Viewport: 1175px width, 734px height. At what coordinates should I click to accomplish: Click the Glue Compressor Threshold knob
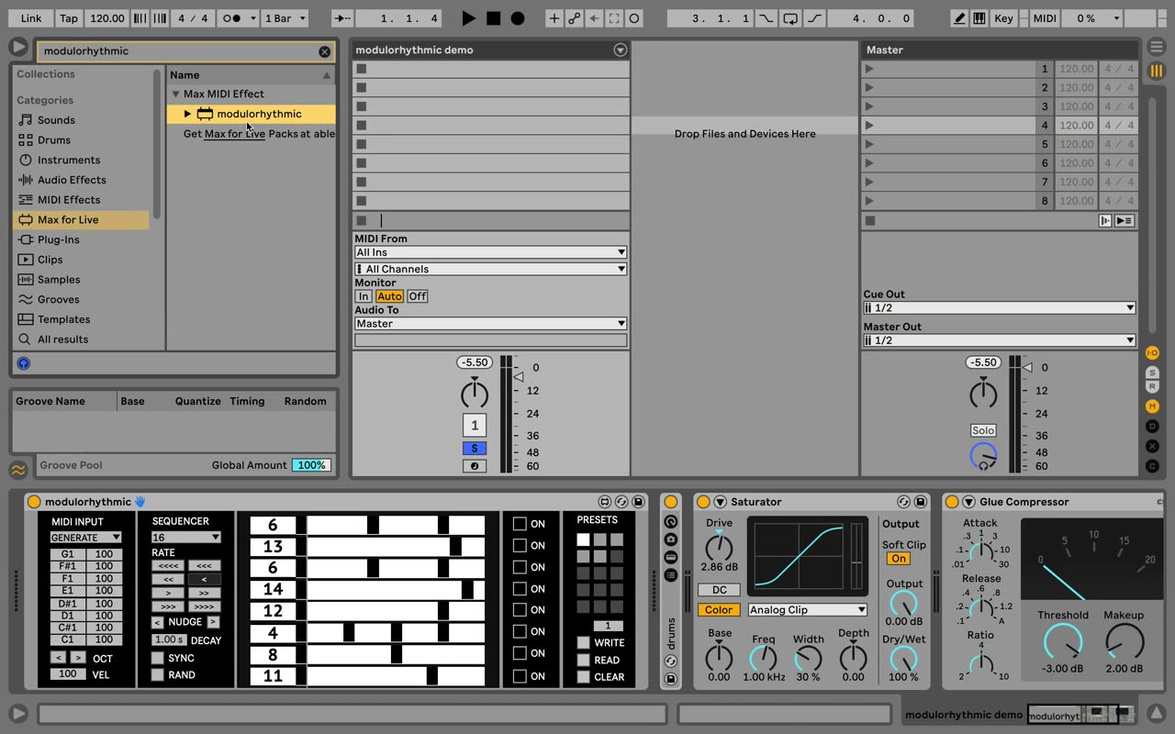point(1063,641)
